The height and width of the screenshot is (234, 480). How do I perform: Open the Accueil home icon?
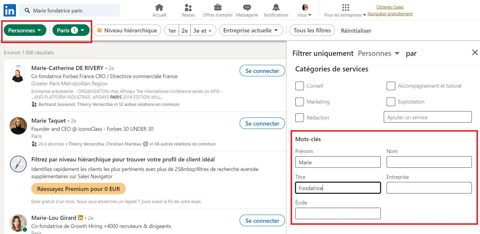[159, 8]
